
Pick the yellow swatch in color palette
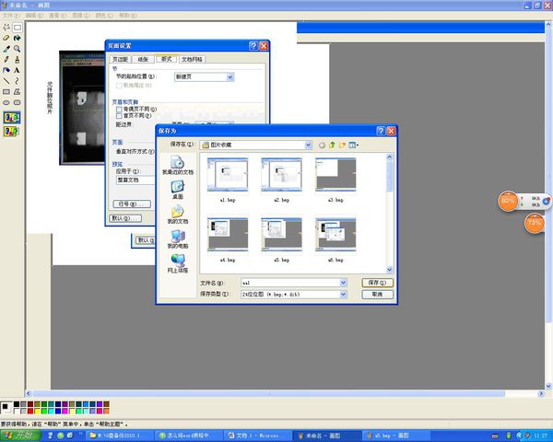[38, 411]
